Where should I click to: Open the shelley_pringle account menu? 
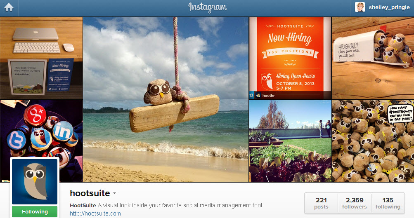[389, 7]
